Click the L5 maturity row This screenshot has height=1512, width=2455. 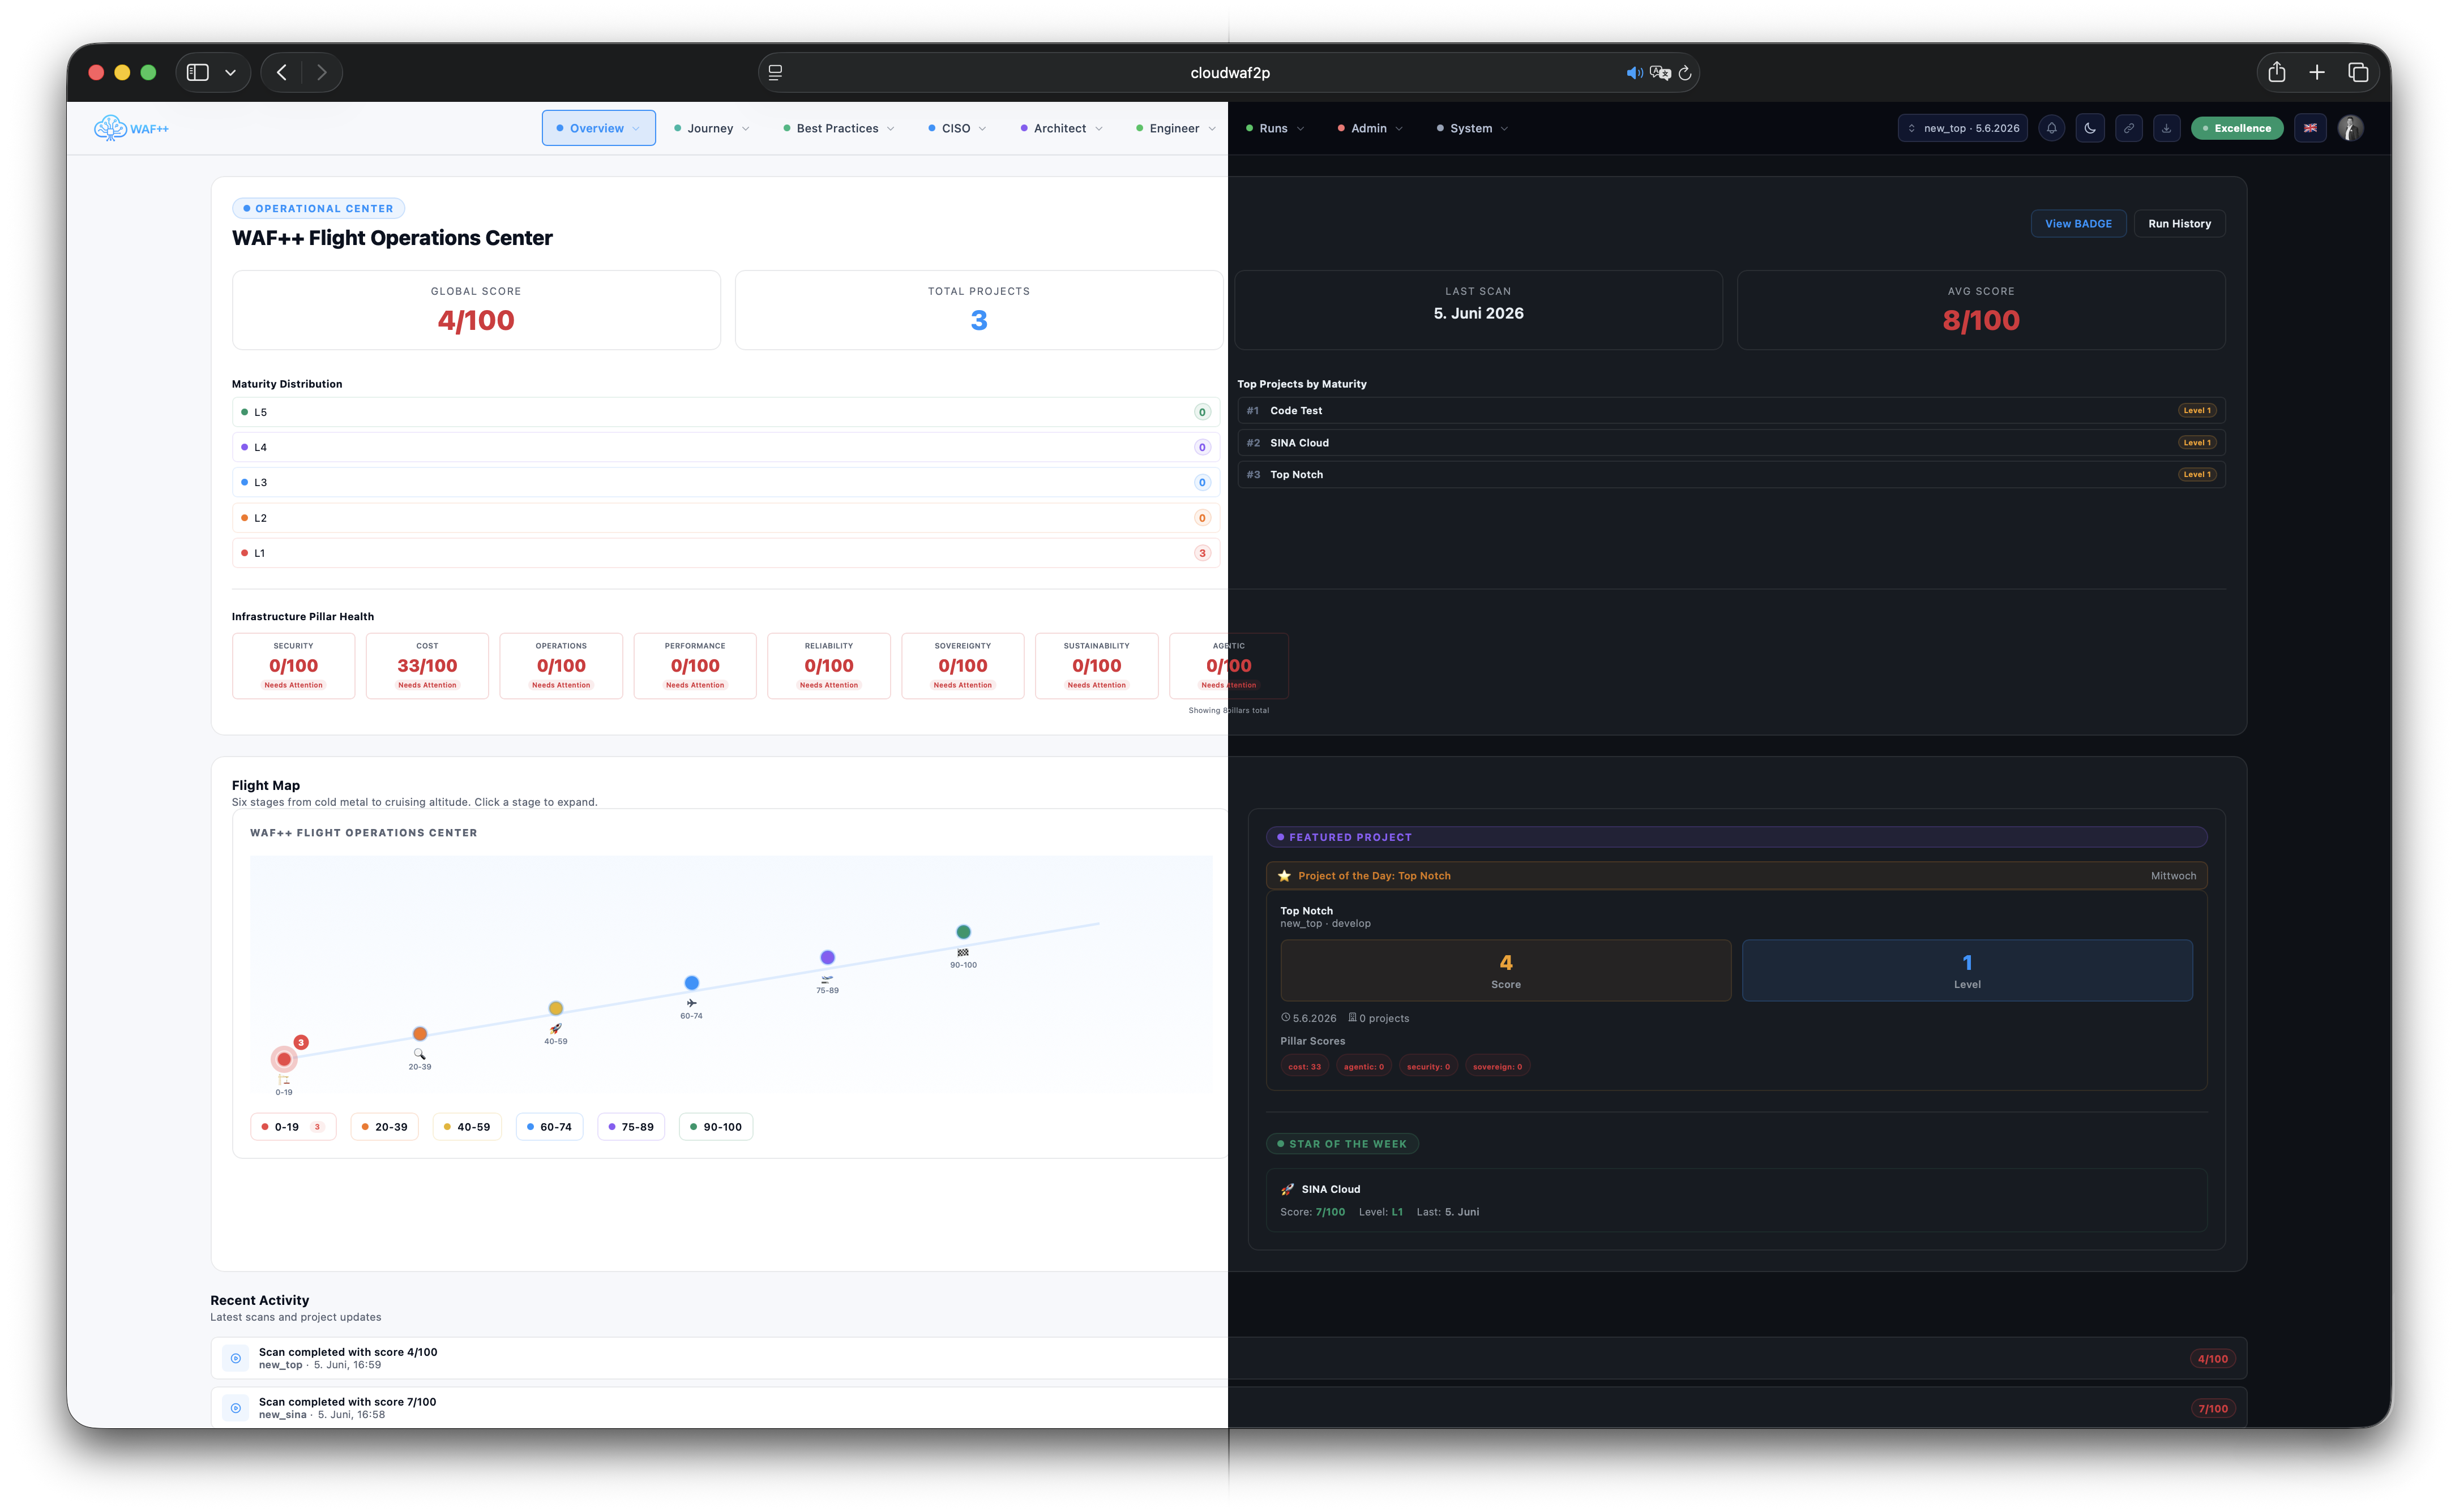[725, 412]
